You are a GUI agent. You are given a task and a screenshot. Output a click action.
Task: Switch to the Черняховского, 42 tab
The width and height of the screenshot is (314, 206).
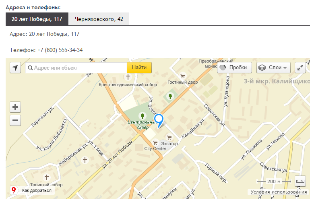[99, 19]
